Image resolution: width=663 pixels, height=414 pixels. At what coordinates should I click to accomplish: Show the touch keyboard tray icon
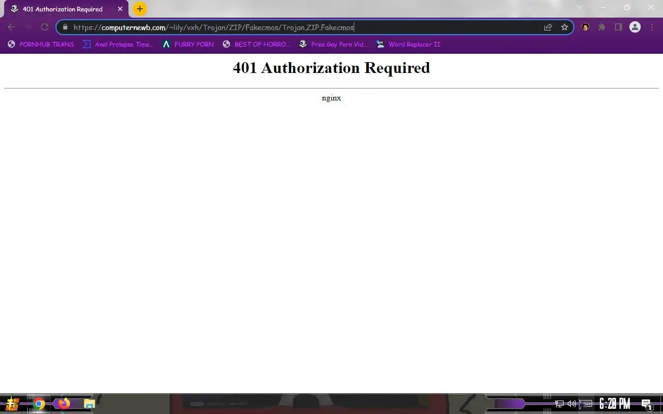586,404
